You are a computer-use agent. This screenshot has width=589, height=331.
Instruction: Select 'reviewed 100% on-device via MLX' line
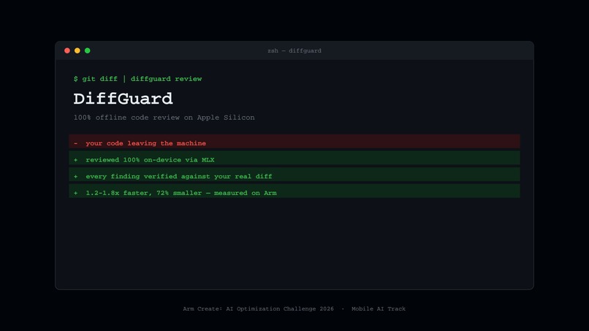coord(294,158)
